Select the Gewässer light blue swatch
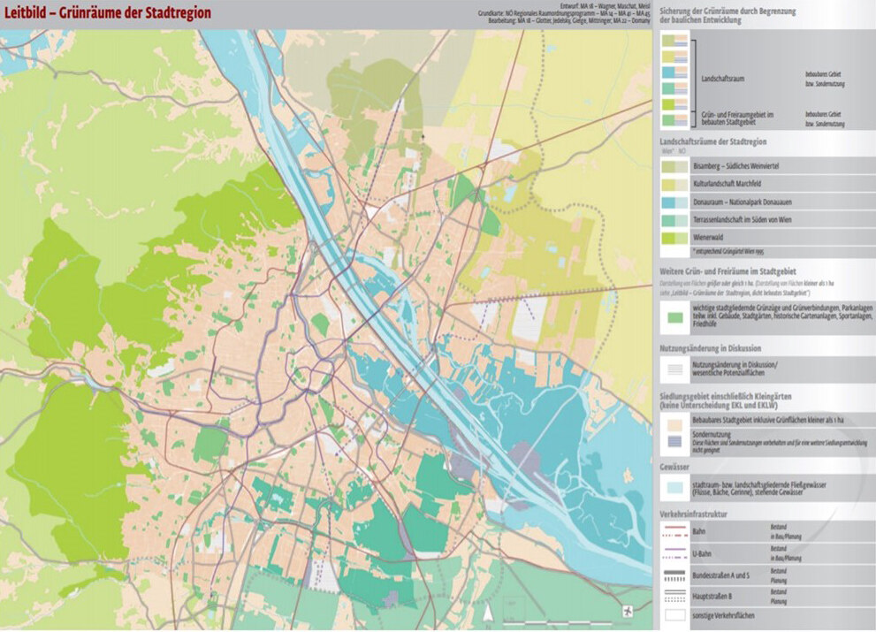This screenshot has height=632, width=876. 676,486
